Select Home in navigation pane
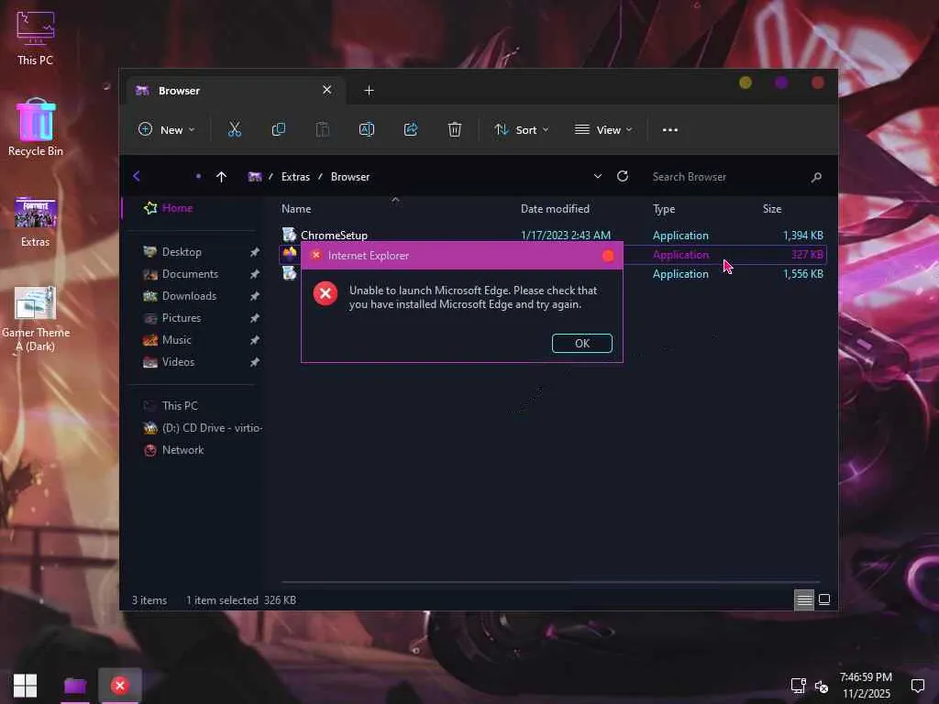This screenshot has height=704, width=939. [x=169, y=208]
